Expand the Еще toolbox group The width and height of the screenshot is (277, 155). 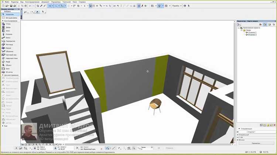click(3, 126)
